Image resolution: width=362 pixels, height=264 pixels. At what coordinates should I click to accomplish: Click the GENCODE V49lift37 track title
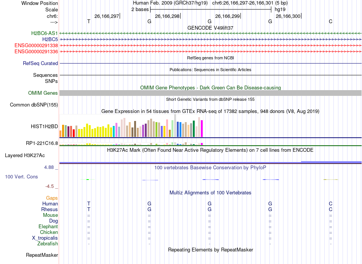coord(210,28)
